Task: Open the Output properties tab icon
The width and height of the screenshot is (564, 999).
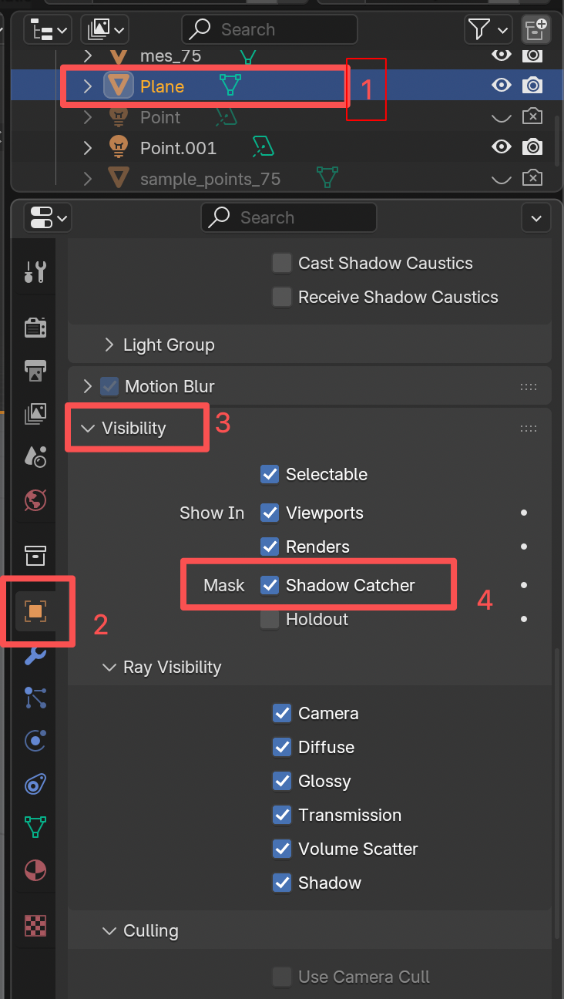Action: tap(35, 371)
